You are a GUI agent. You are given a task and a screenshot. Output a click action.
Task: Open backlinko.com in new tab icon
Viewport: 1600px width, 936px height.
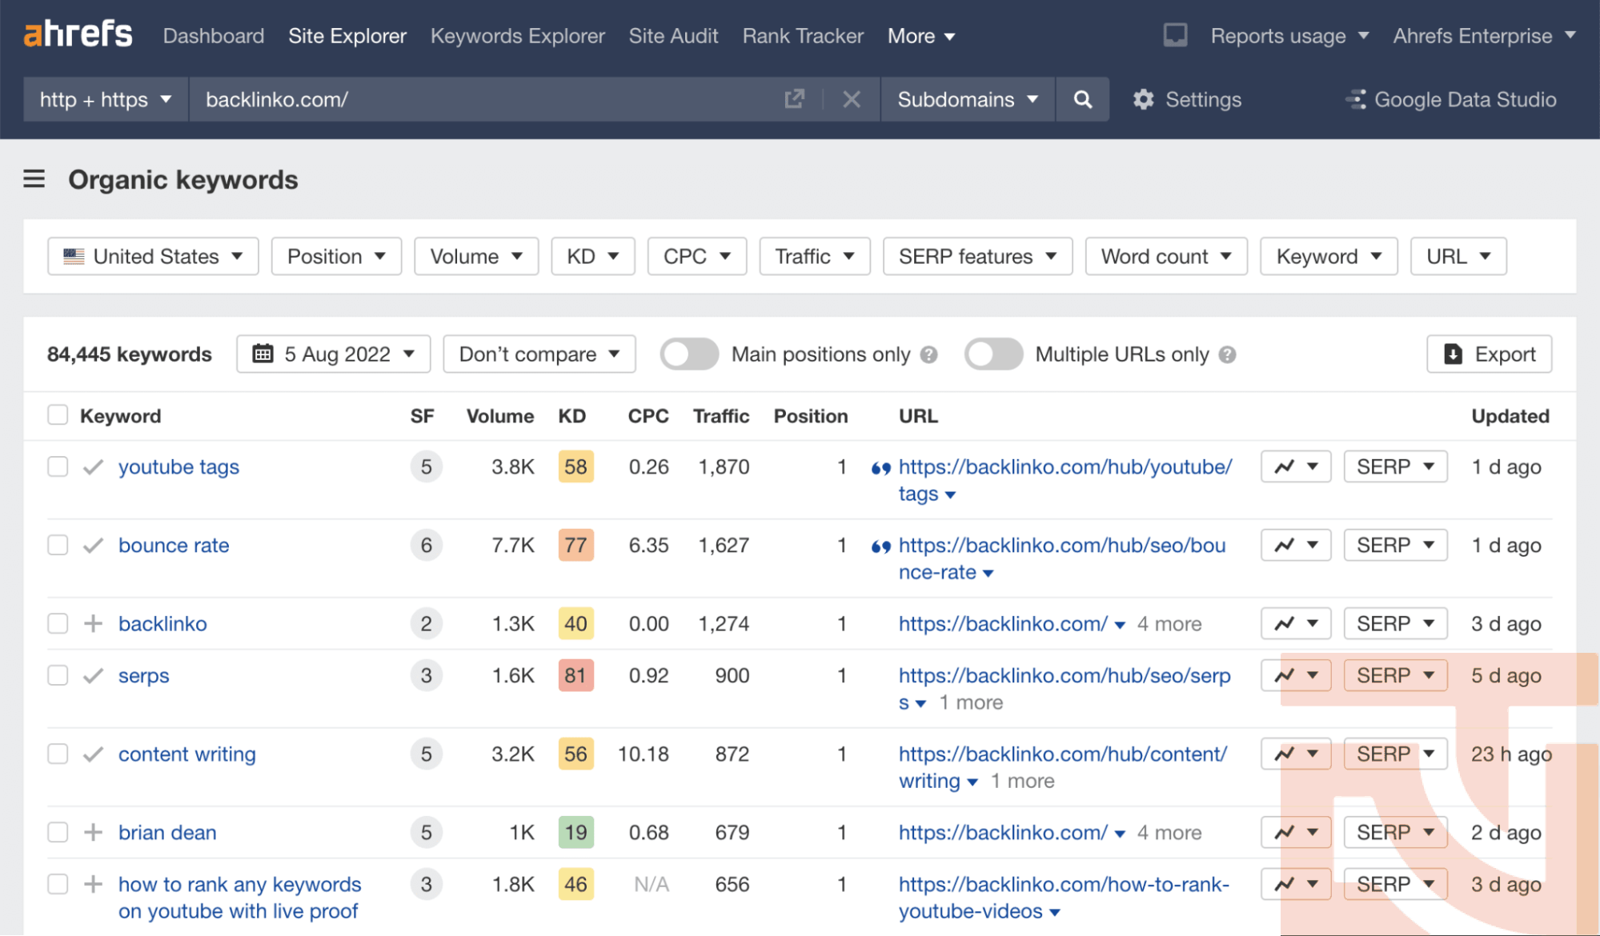[x=794, y=99]
